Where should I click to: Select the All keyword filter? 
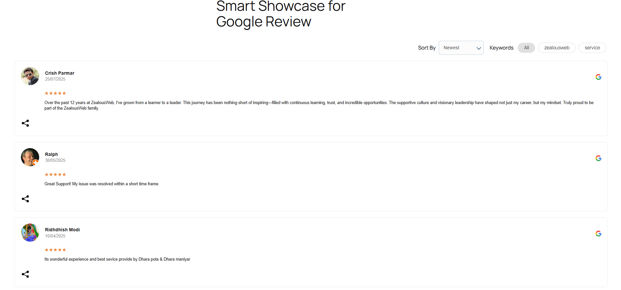(526, 48)
